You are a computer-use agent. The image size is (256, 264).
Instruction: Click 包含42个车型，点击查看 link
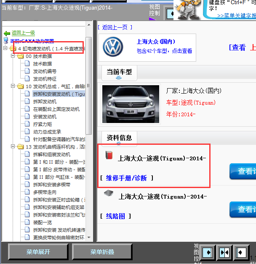pos(164,51)
